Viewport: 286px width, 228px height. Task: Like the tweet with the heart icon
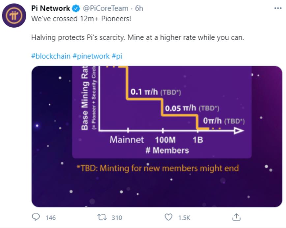click(x=168, y=217)
